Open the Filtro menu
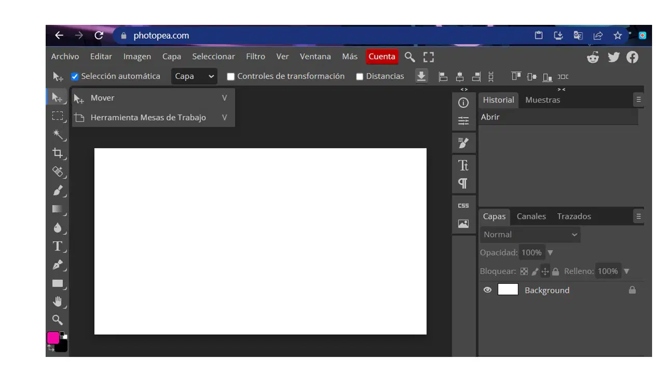Image resolution: width=664 pixels, height=373 pixels. (255, 56)
